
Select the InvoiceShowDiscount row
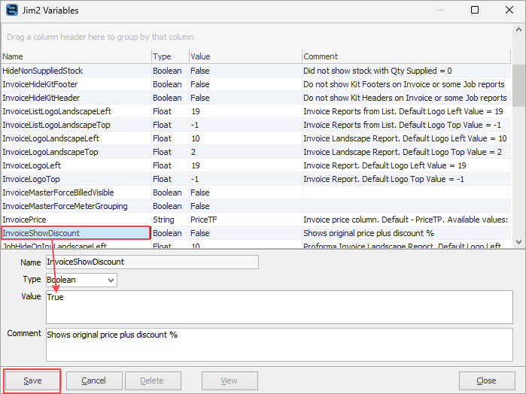tap(75, 233)
